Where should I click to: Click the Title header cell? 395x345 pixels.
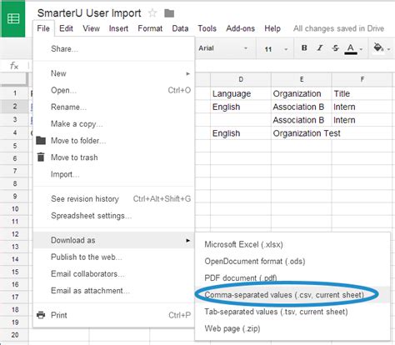362,93
